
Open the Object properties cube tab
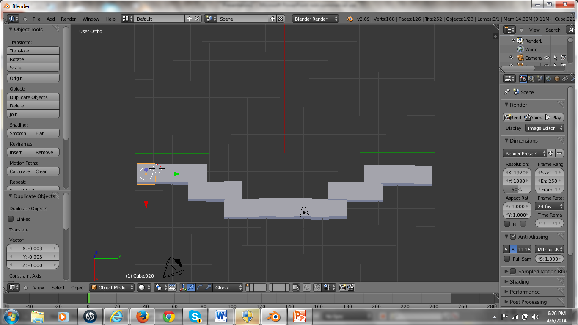pos(557,78)
